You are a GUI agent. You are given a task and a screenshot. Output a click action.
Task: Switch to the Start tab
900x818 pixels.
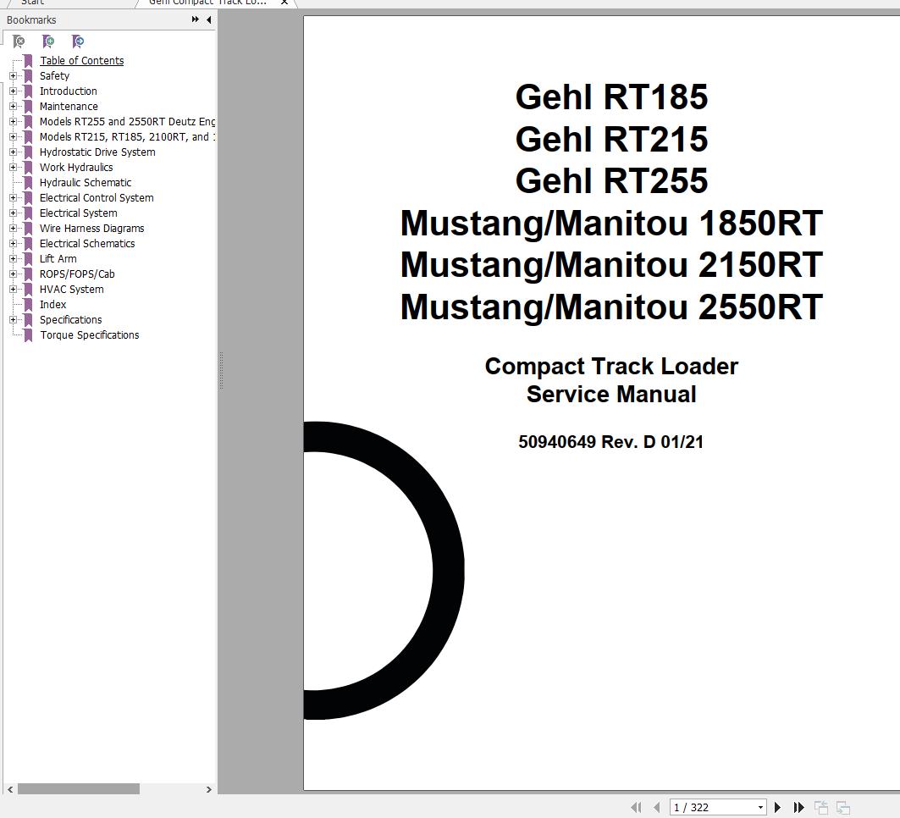[32, 3]
